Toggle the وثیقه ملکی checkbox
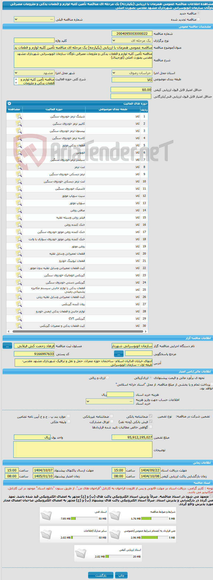 point(69,421)
